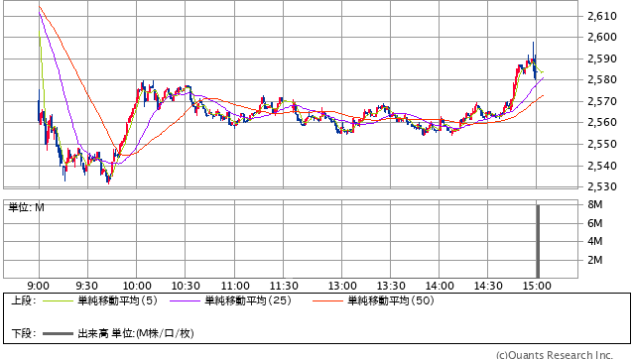Click the 9:30 time axis label
633x359 pixels.
86,286
